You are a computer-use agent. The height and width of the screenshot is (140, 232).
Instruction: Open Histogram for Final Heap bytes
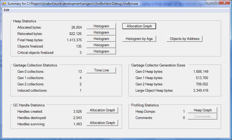coord(101,39)
